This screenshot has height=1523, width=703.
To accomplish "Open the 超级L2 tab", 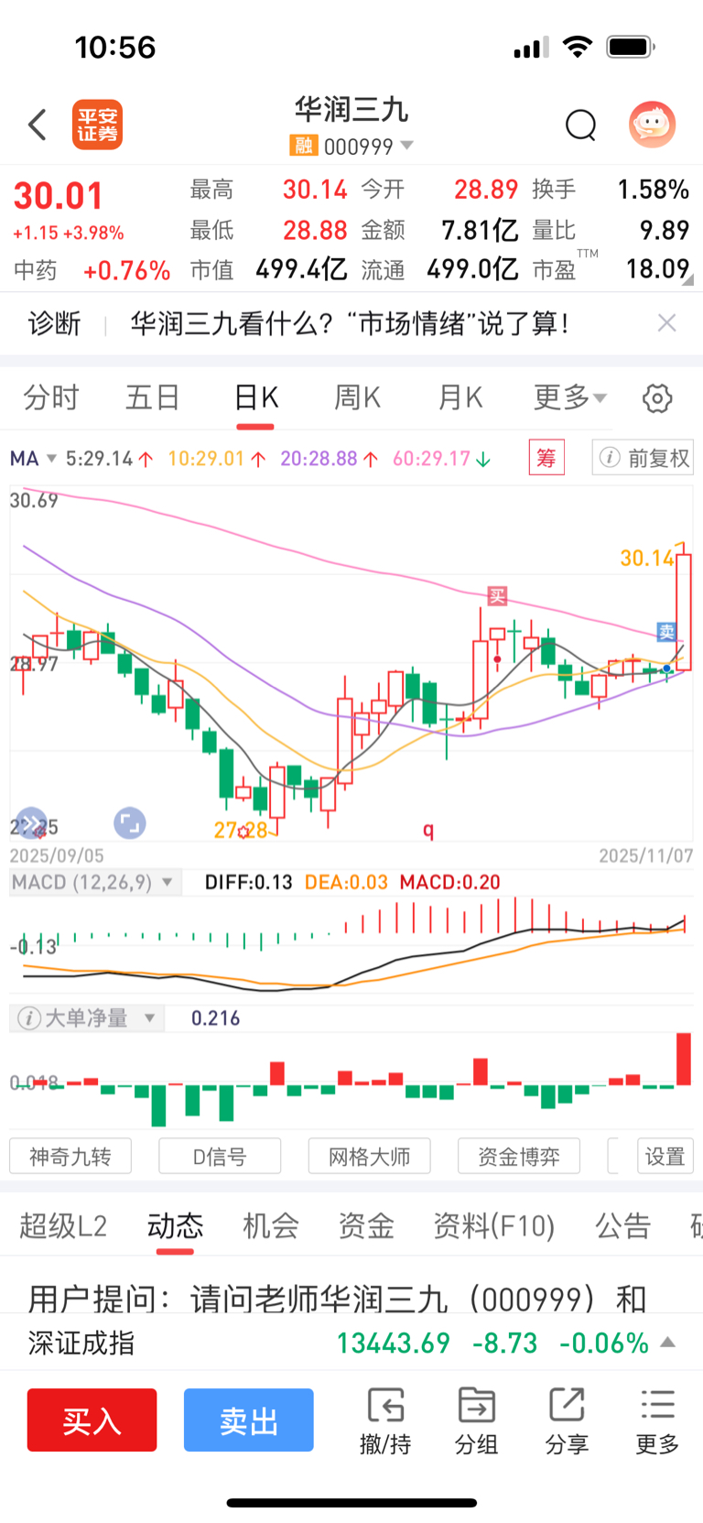I will [x=63, y=1225].
